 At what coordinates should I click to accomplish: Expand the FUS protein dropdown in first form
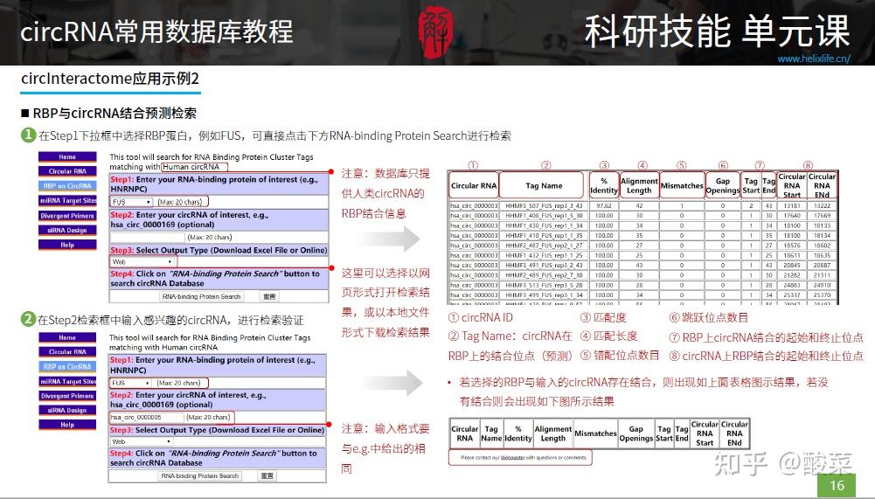point(132,202)
